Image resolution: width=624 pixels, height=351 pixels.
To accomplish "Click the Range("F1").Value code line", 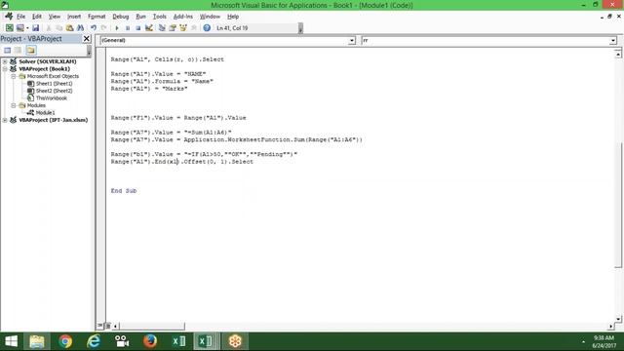I will (178, 118).
